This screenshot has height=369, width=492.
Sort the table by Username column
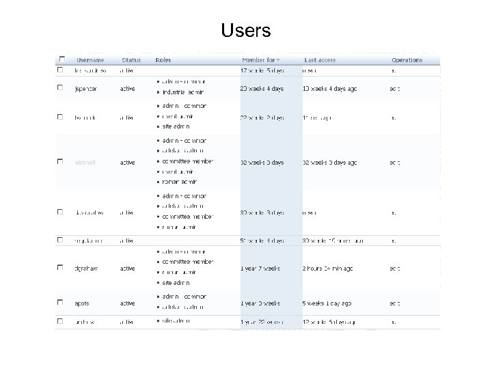click(90, 59)
